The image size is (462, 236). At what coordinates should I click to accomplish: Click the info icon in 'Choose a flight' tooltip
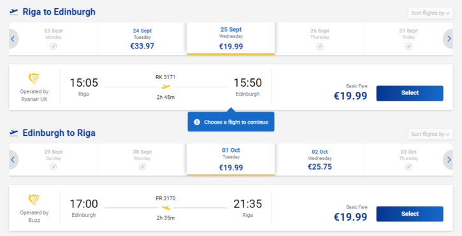197,122
